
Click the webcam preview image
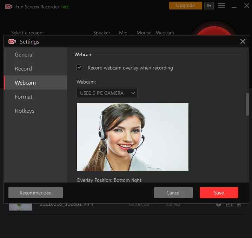point(133,137)
